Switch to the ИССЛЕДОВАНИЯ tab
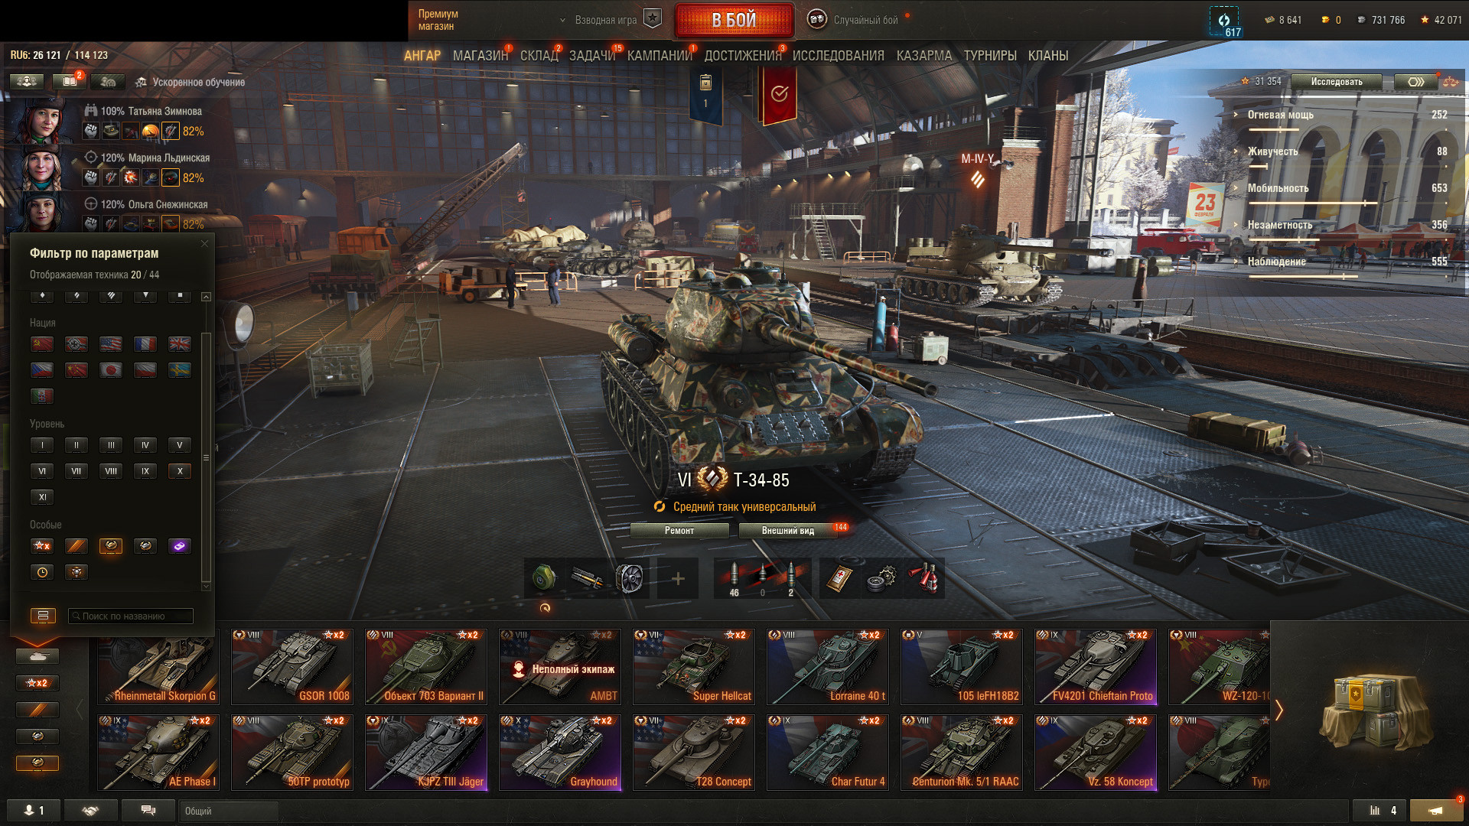This screenshot has width=1469, height=826. [838, 56]
